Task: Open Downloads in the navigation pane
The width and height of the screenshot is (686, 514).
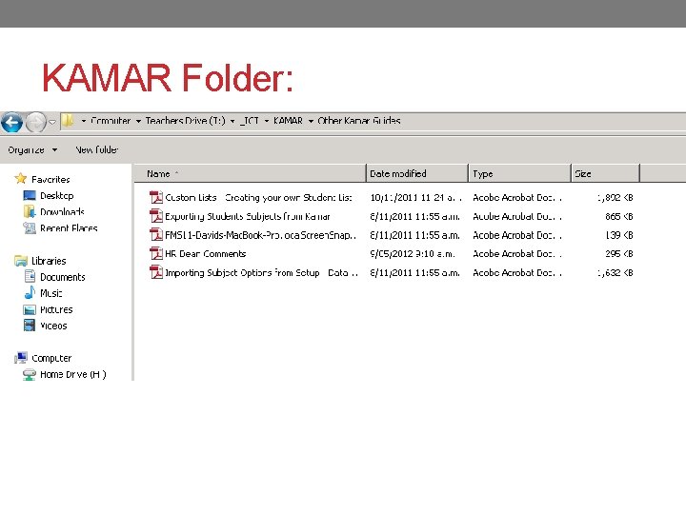Action: [x=62, y=212]
